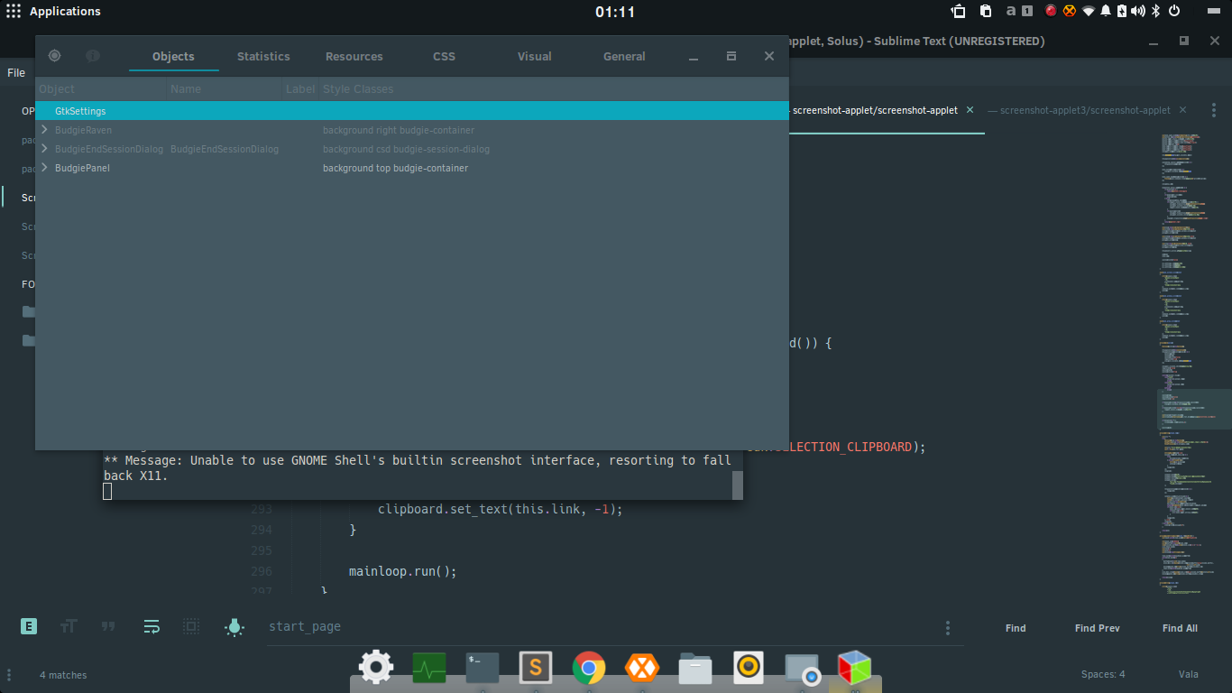This screenshot has height=693, width=1232.
Task: Expand the BudgieRaven tree row
Action: [44, 130]
